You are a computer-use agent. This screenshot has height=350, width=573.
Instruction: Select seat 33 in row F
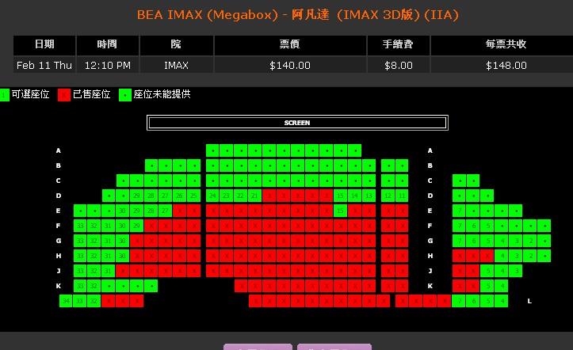tap(80, 226)
